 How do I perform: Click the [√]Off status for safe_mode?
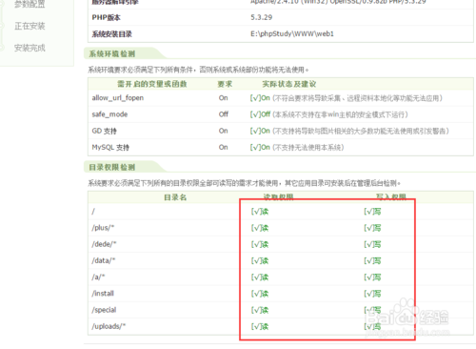260,114
